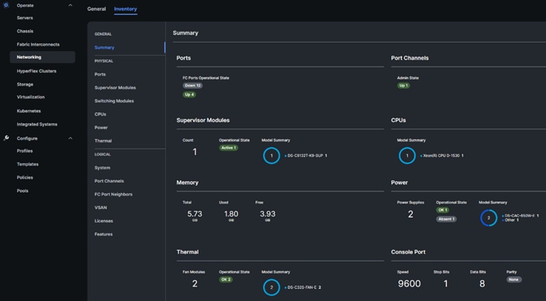Open Power inventory item
The image size is (546, 301).
(101, 128)
